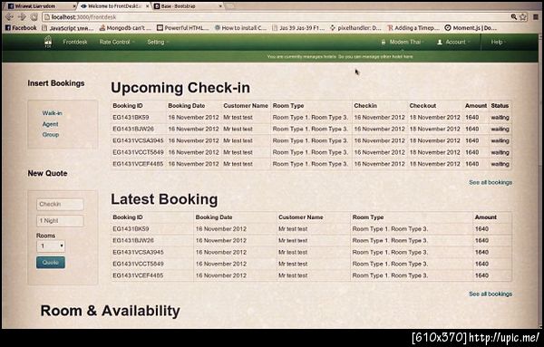Click the zoom magnifier icon in address bar

tap(514, 16)
